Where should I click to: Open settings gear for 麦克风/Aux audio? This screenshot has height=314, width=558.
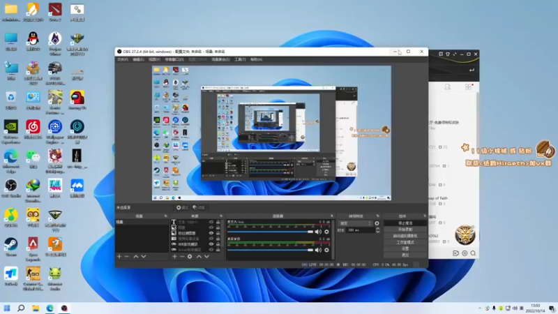(326, 232)
